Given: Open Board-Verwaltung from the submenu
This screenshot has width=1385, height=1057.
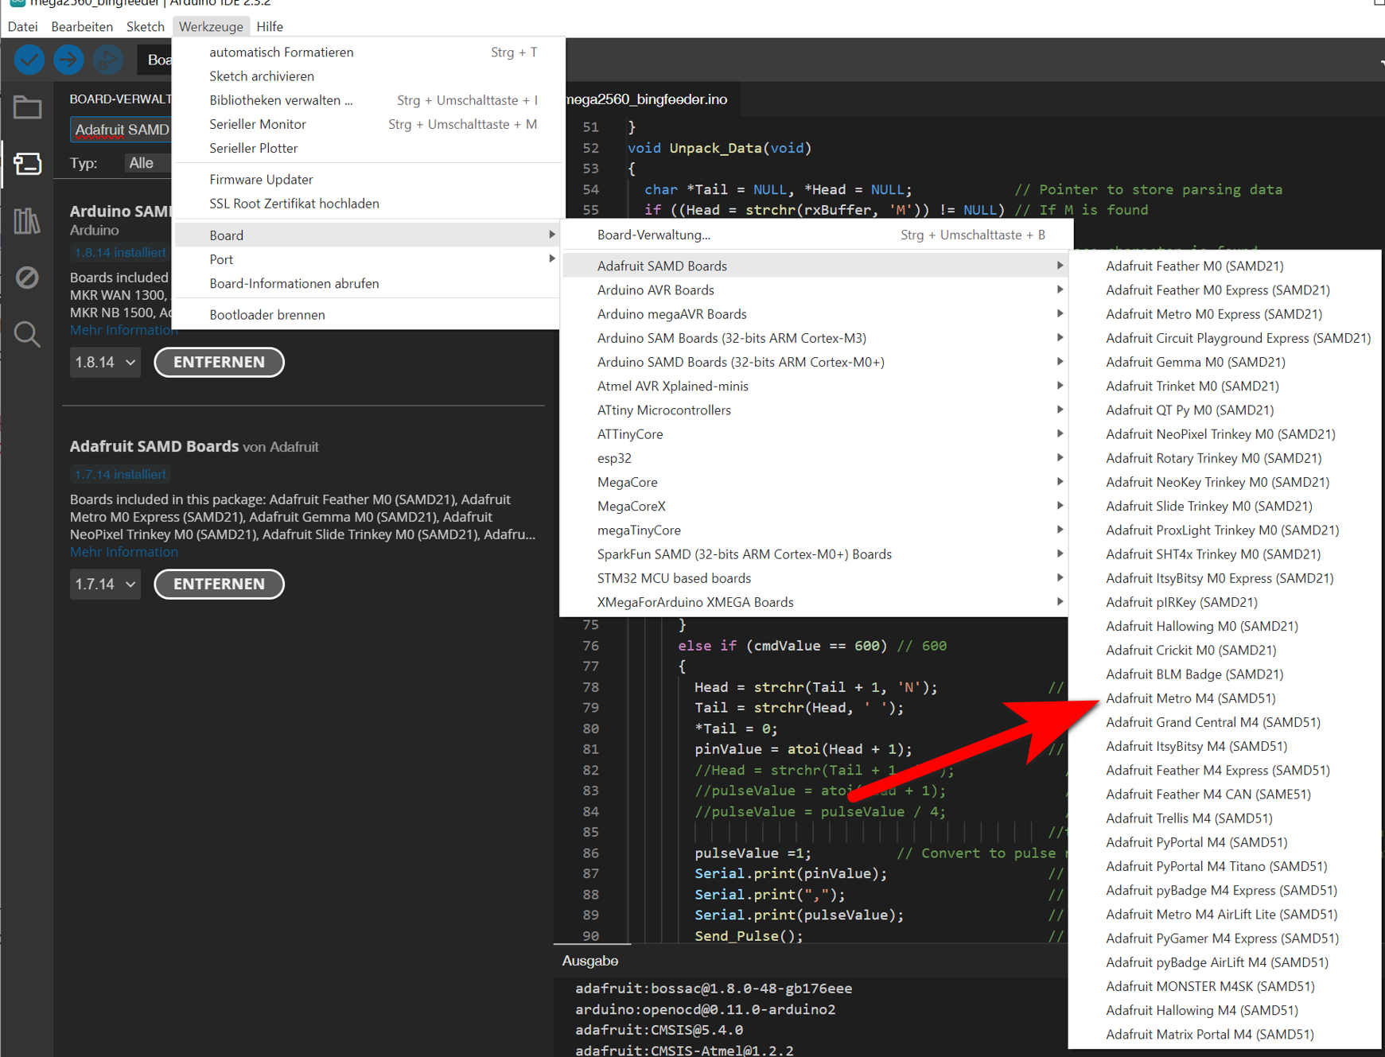Looking at the screenshot, I should coord(817,235).
